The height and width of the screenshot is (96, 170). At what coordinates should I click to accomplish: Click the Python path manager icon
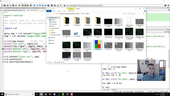coord(61,5)
